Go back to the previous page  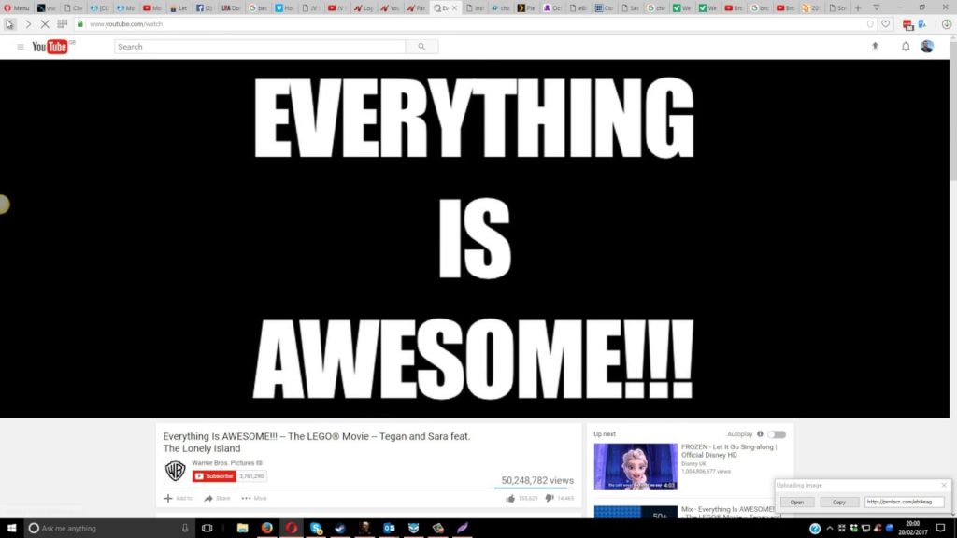tap(9, 23)
